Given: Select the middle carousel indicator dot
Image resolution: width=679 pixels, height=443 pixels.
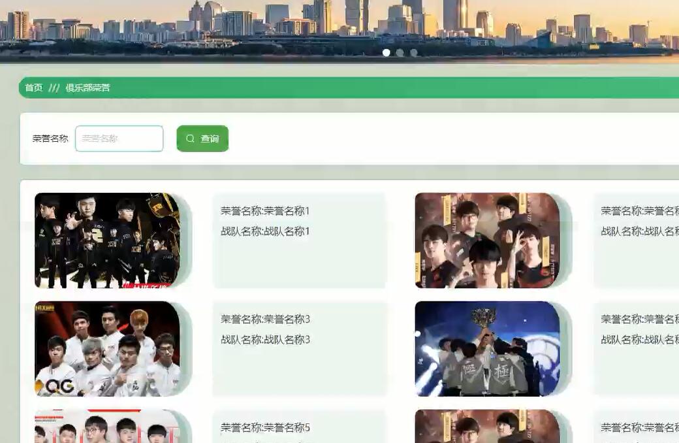Looking at the screenshot, I should coord(400,52).
